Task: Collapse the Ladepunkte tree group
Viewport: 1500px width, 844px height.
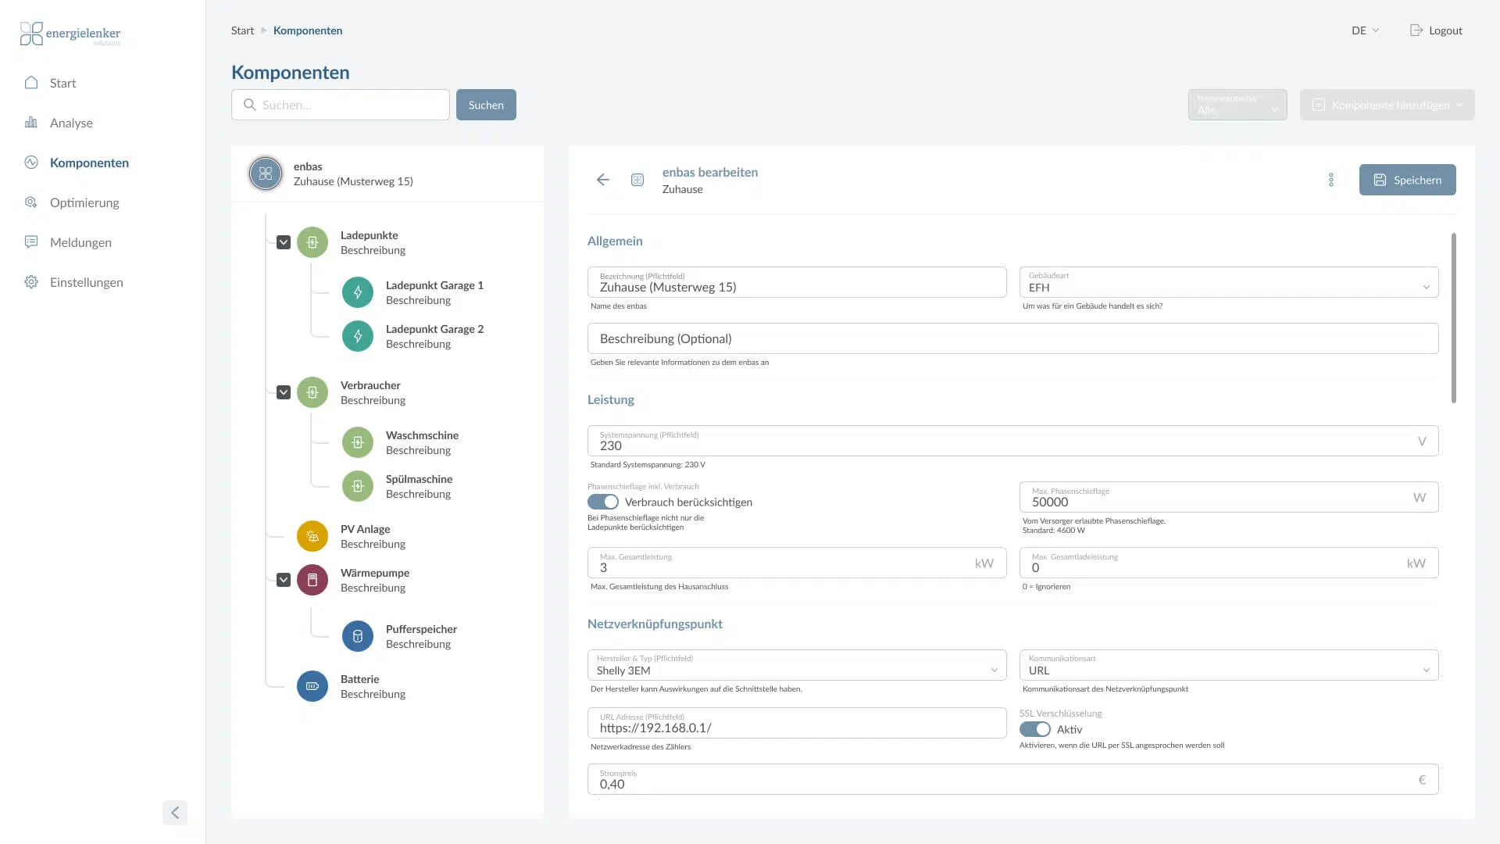Action: [284, 242]
